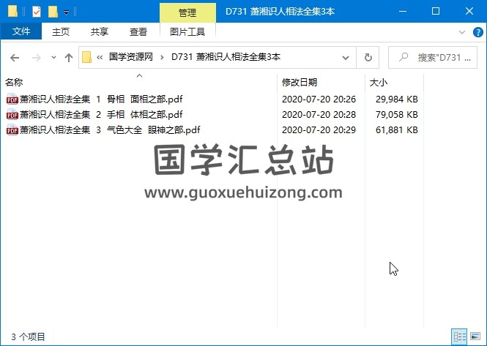487x346 pixels.
Task: Click the folder icon in title bar
Action: [12, 12]
